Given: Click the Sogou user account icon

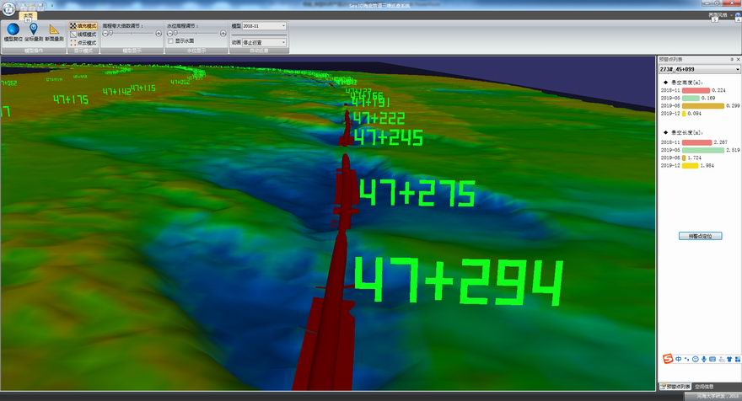Looking at the screenshot, I should click(x=721, y=360).
